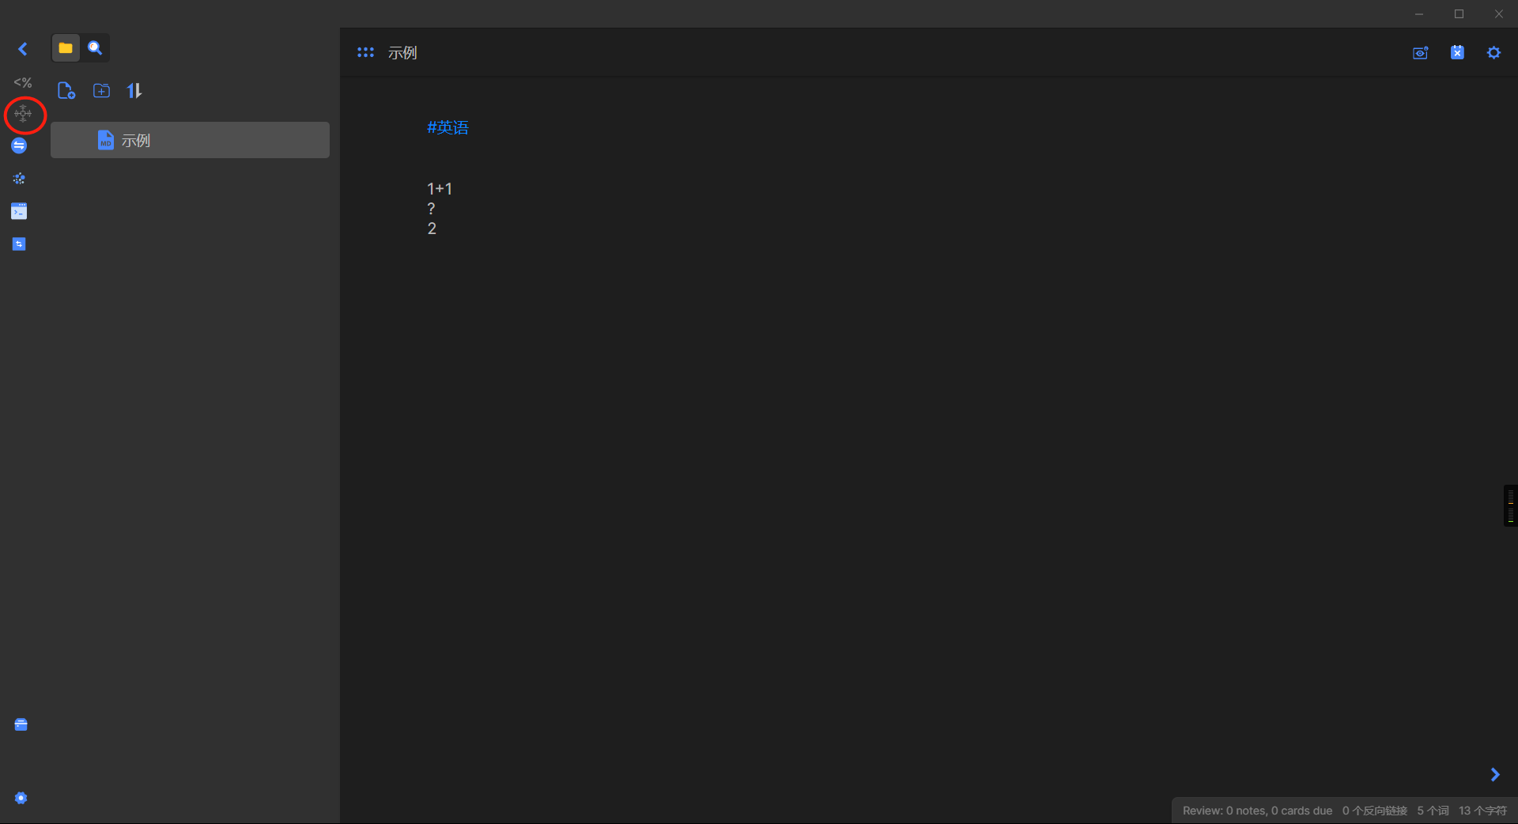The height and width of the screenshot is (824, 1518).
Task: Expand the right sidebar with the chevron
Action: [1495, 774]
